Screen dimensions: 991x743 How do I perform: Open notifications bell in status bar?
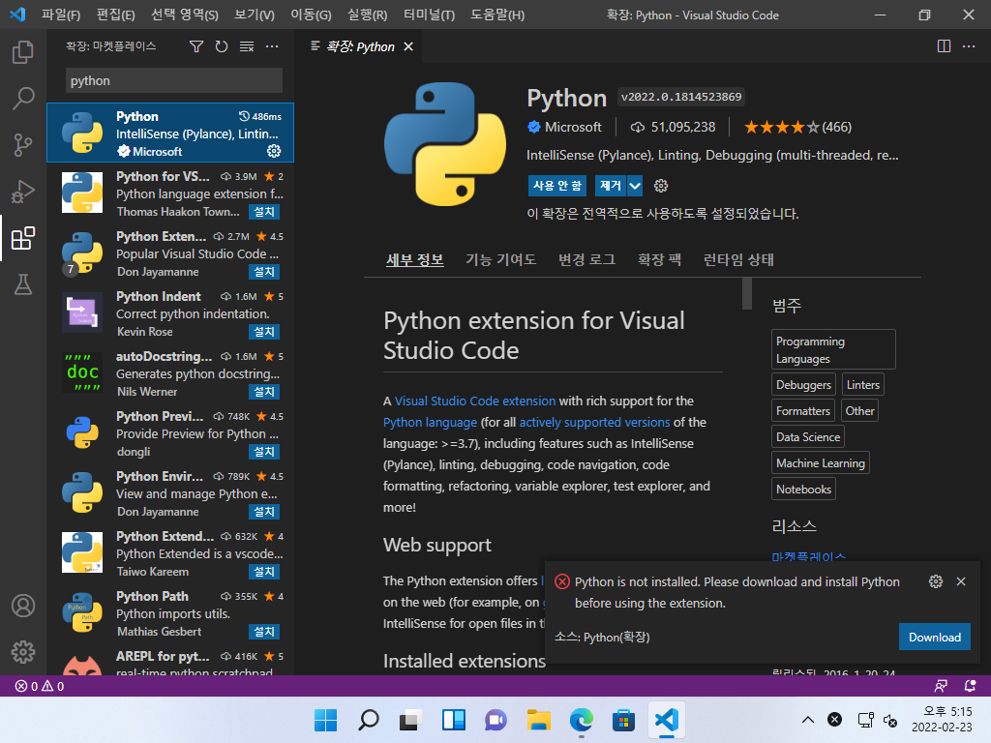(x=970, y=686)
